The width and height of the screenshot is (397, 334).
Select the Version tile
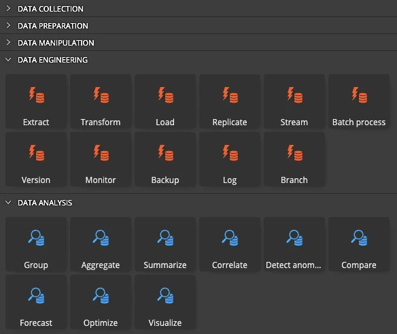(x=36, y=159)
